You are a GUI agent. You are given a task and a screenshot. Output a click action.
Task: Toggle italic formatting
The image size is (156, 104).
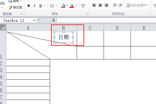(x=34, y=6)
